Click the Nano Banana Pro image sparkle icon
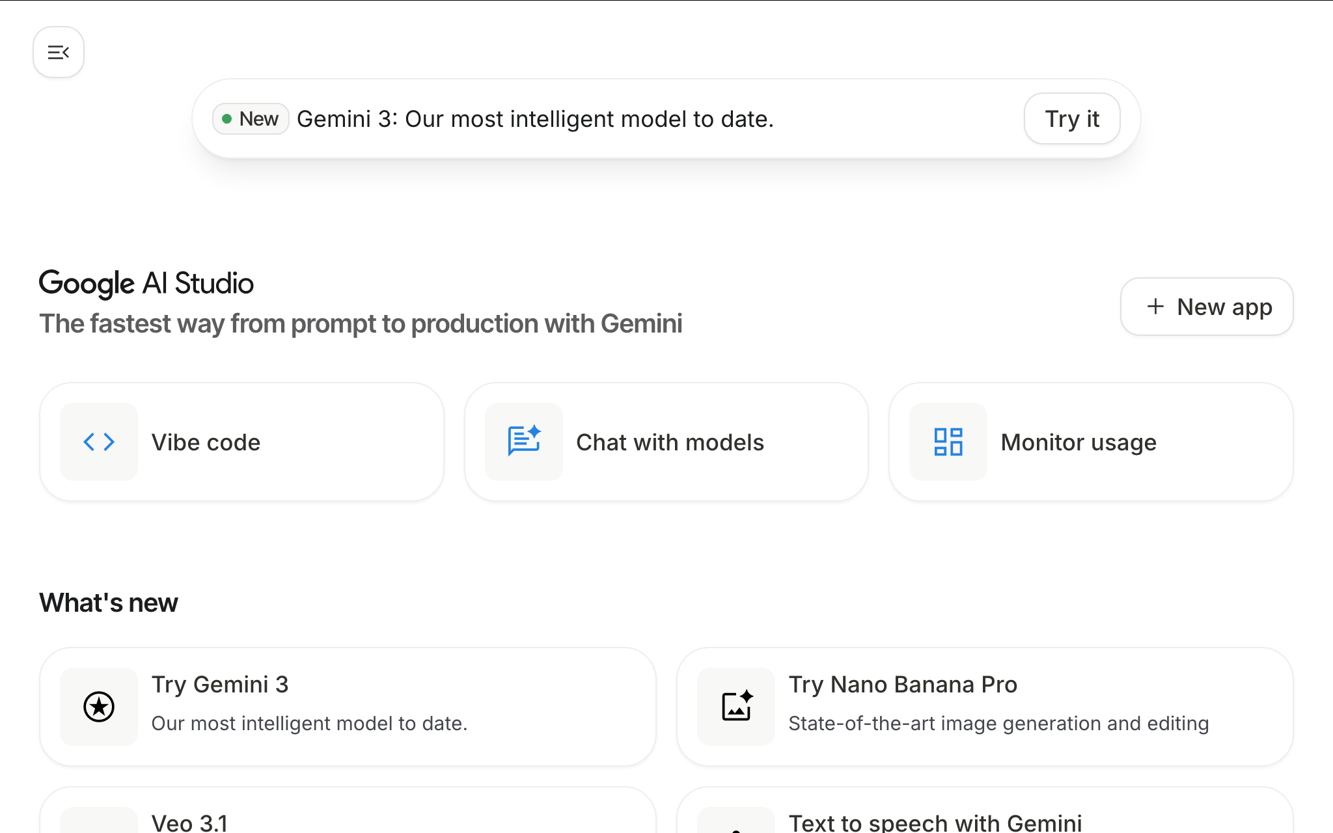Viewport: 1333px width, 833px height. (736, 707)
